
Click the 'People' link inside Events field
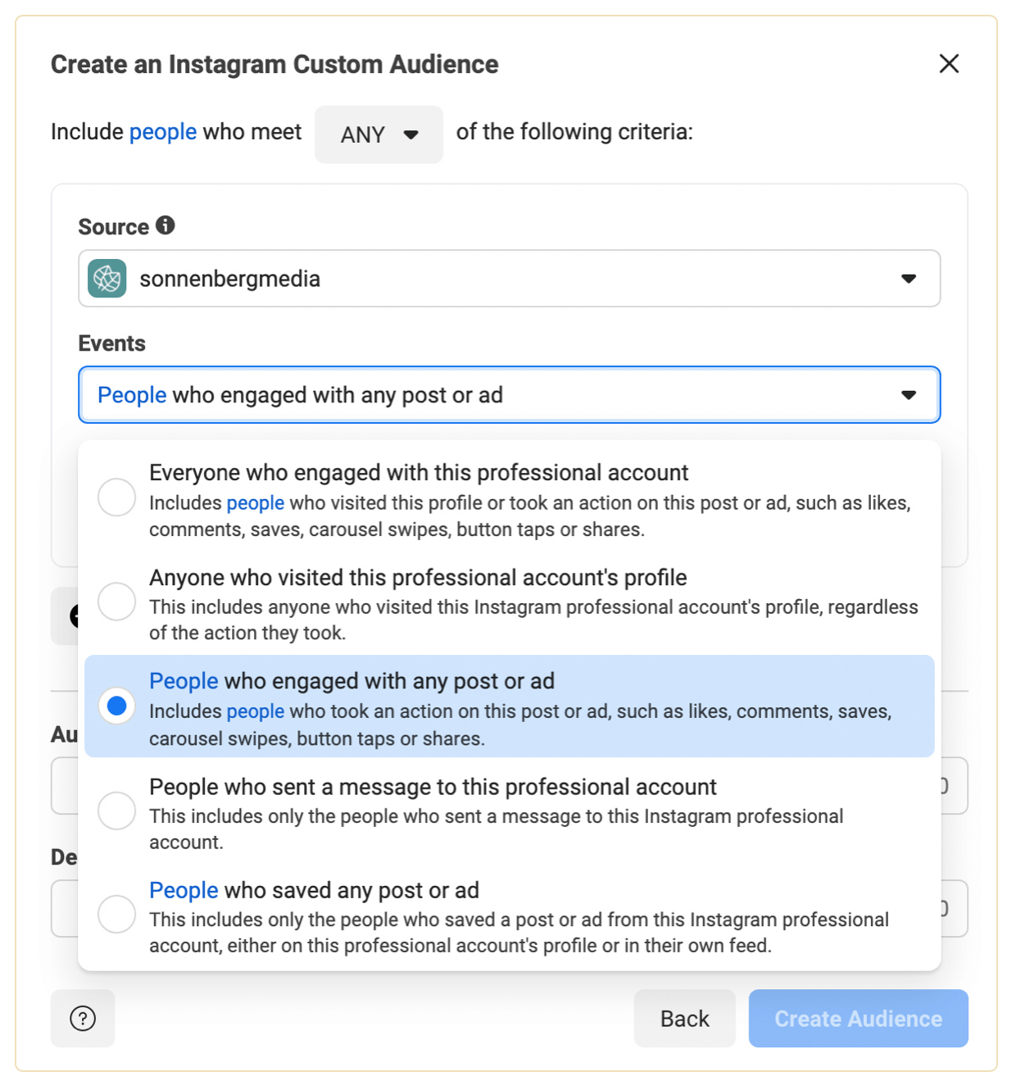(x=132, y=395)
